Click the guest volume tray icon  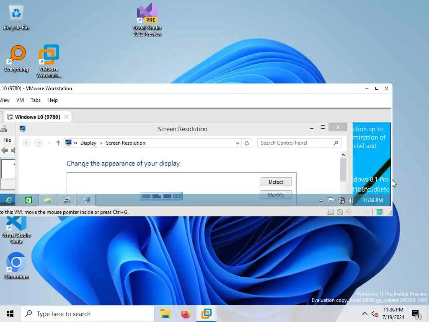(x=351, y=200)
